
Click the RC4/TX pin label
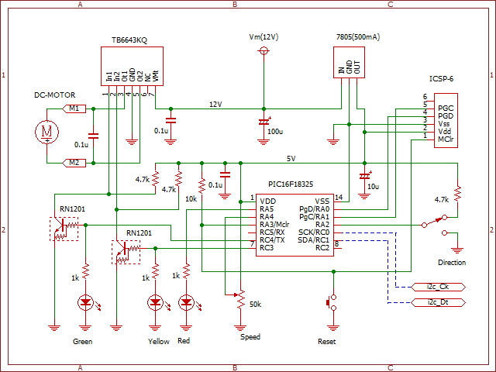click(x=272, y=240)
